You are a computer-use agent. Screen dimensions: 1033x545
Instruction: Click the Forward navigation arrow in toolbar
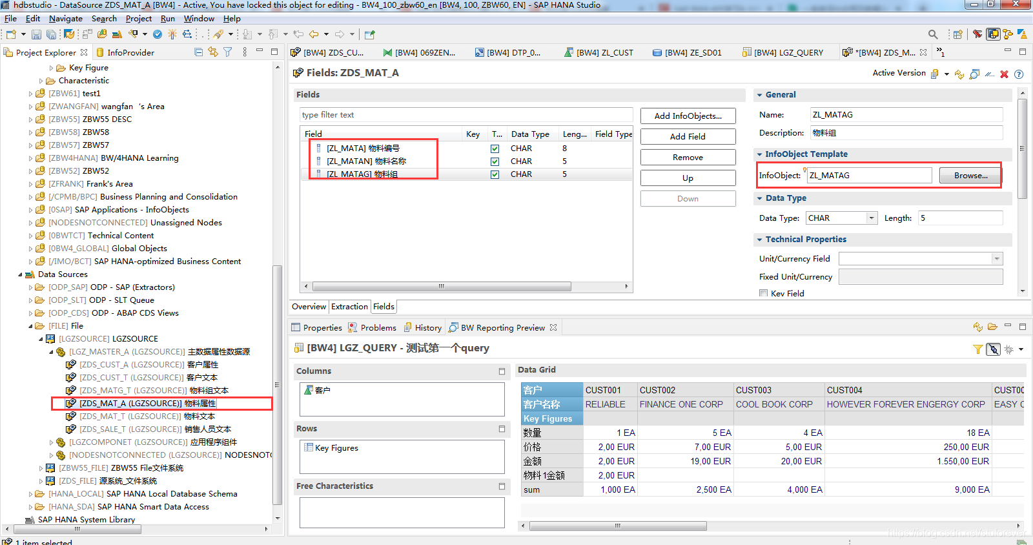[340, 34]
